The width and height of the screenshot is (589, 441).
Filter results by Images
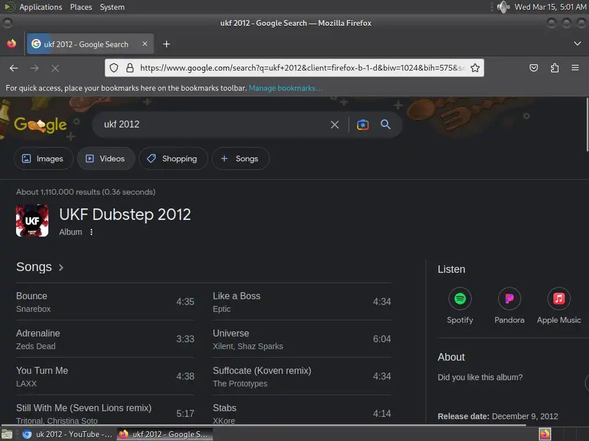[44, 158]
